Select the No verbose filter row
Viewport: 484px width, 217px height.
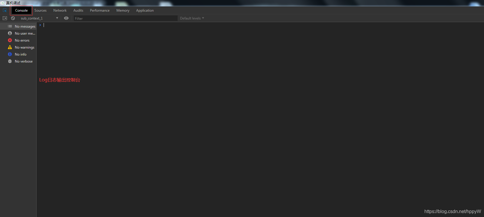pos(18,61)
